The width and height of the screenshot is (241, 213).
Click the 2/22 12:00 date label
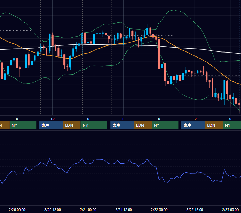(195, 209)
